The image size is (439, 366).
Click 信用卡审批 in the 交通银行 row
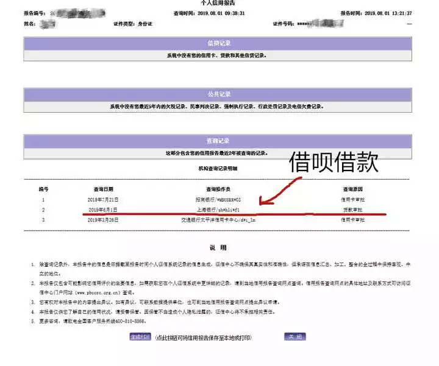[353, 220]
